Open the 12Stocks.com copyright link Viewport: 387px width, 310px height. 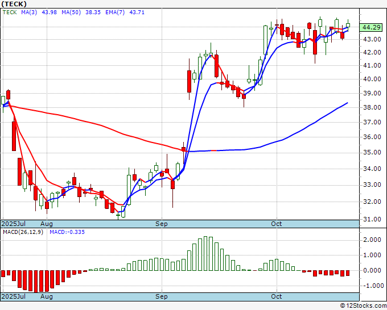[363, 305]
